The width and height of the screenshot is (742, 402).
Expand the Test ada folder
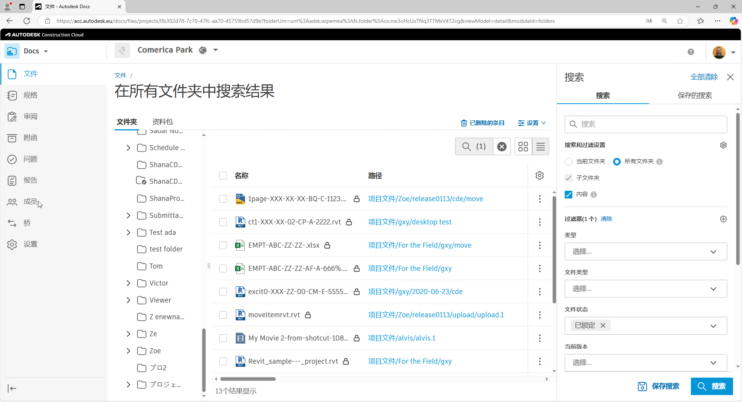pyautogui.click(x=129, y=233)
